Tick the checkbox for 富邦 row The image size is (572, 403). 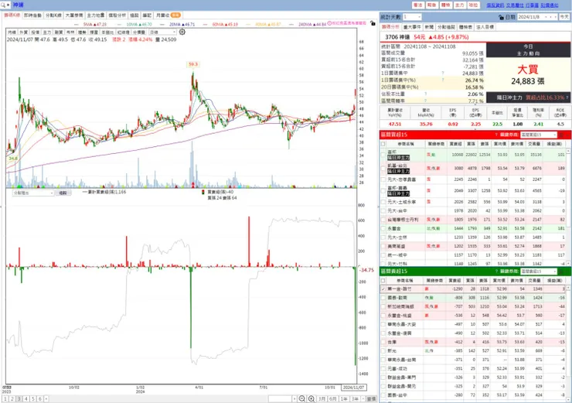[383, 155]
